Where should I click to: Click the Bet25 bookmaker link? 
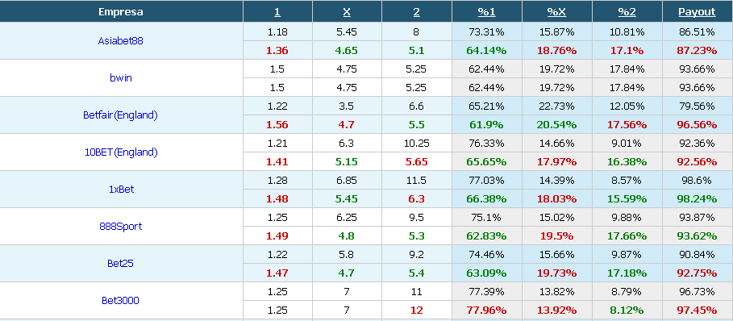(121, 263)
